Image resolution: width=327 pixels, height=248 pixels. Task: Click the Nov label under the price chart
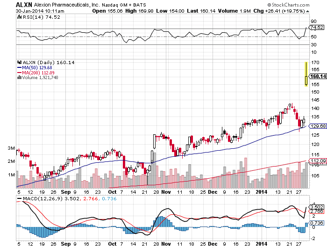pos(166,192)
